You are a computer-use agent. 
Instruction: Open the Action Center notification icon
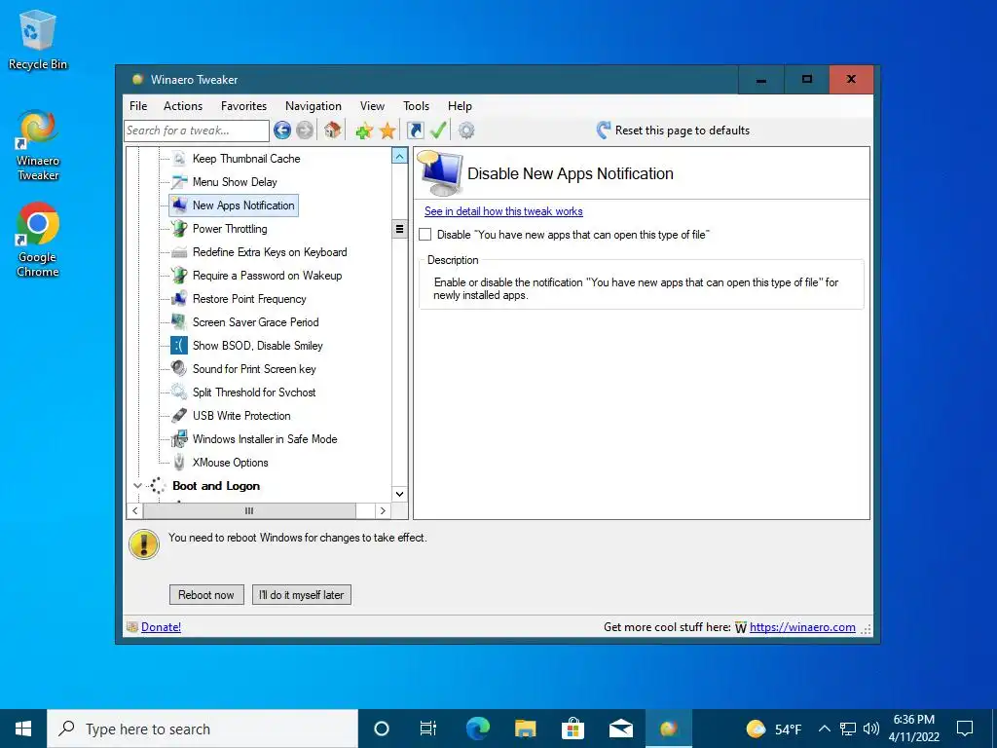point(965,729)
